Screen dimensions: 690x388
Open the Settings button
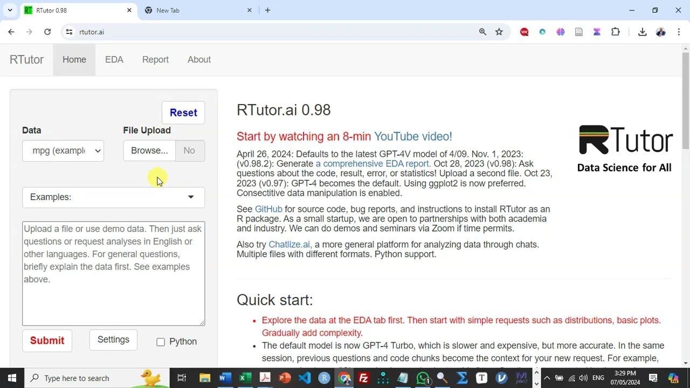coord(113,339)
